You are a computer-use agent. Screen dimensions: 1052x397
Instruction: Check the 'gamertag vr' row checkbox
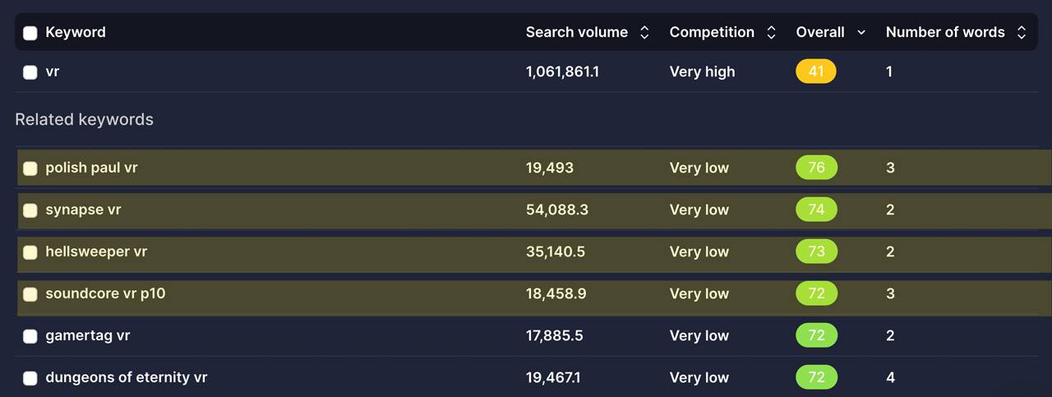point(30,336)
